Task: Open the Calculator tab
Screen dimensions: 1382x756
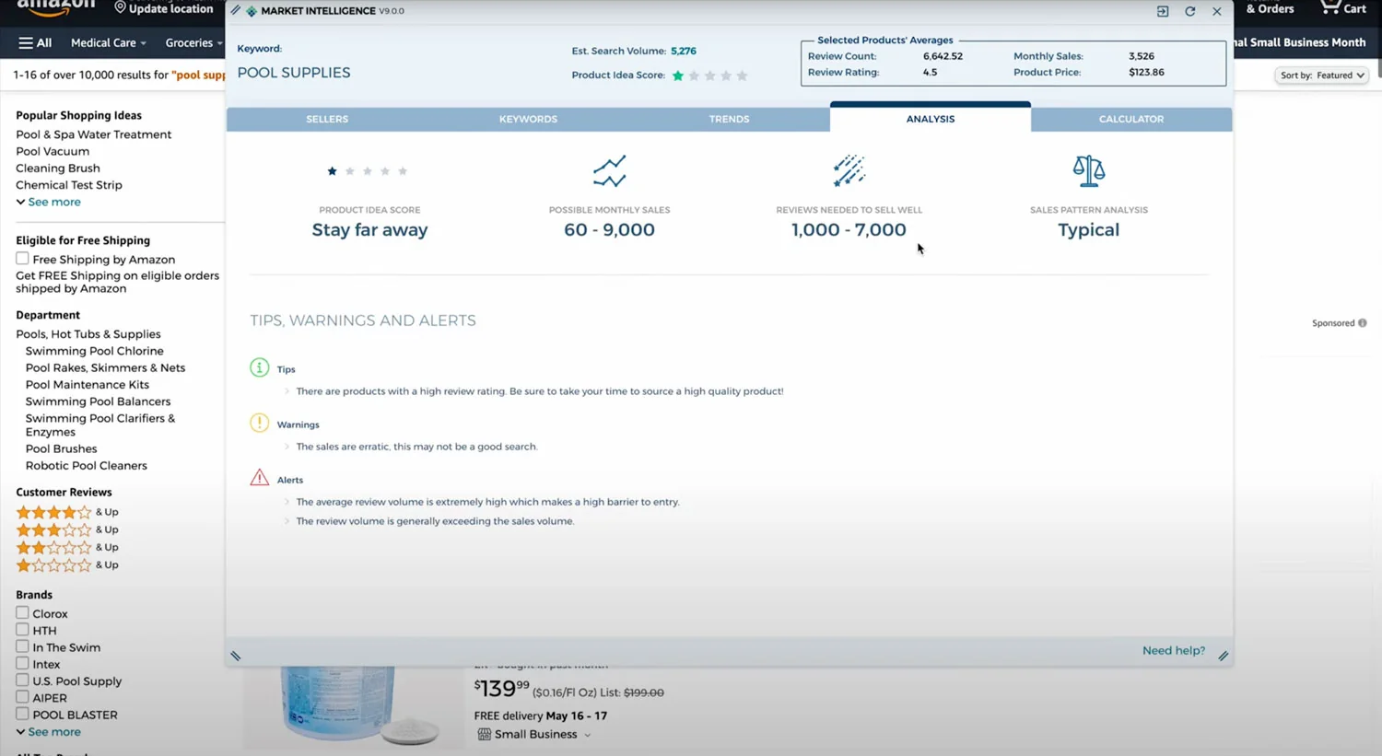Action: point(1130,119)
